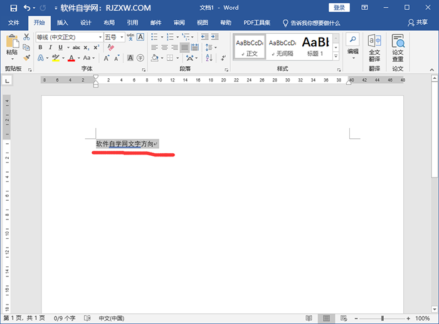Open ribbon display options icon
Image resolution: width=439 pixels, height=324 pixels.
(x=364, y=8)
